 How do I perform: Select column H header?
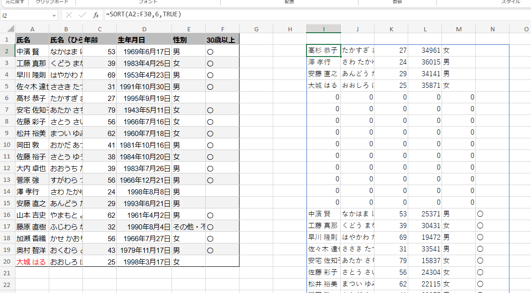pyautogui.click(x=290, y=29)
